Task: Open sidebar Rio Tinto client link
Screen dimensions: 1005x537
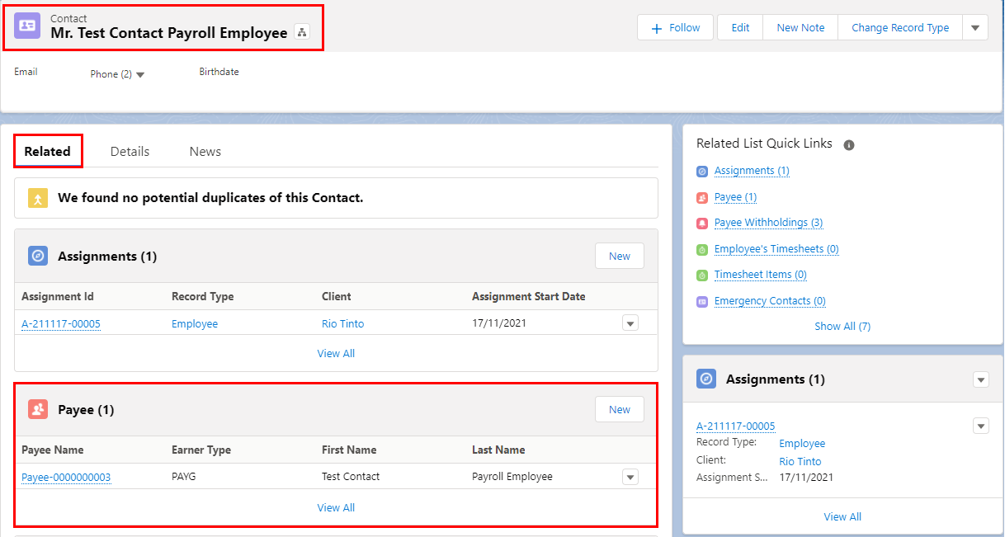Action: pos(800,462)
